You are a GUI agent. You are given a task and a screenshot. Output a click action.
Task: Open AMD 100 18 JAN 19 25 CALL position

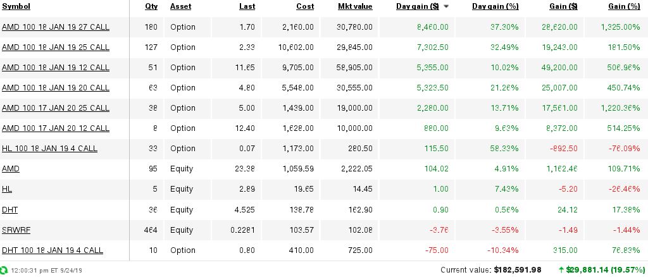click(x=56, y=47)
